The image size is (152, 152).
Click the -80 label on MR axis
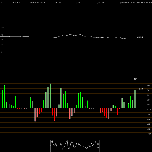tap(148, 129)
